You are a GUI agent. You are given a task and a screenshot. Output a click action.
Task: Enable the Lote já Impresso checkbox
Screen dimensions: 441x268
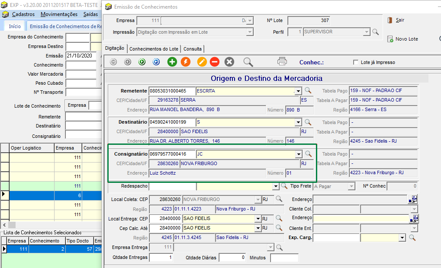click(x=356, y=62)
